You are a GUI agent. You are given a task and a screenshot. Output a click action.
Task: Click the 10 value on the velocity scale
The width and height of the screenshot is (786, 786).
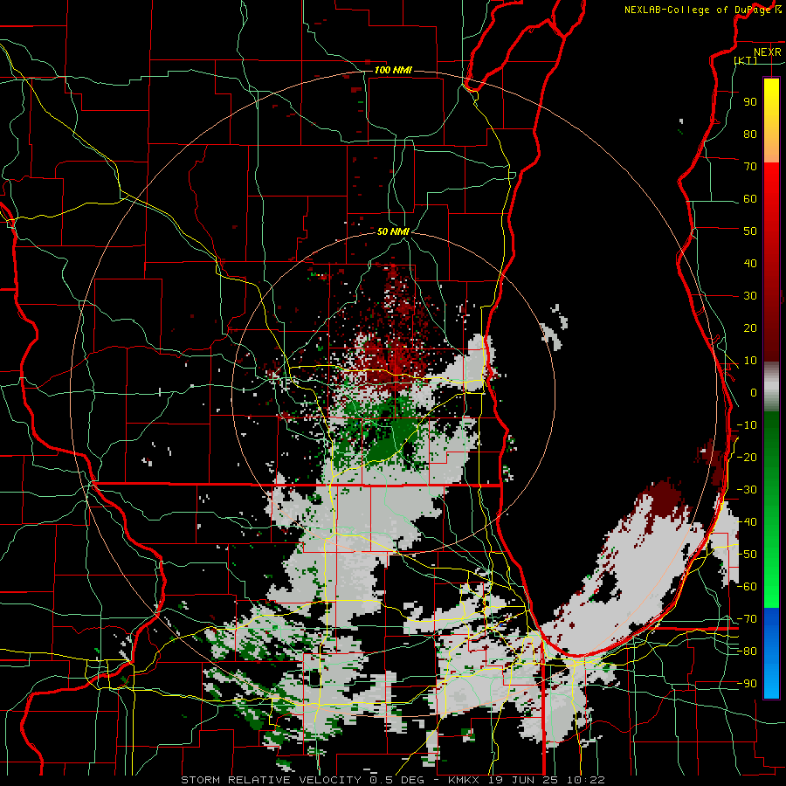pyautogui.click(x=750, y=361)
